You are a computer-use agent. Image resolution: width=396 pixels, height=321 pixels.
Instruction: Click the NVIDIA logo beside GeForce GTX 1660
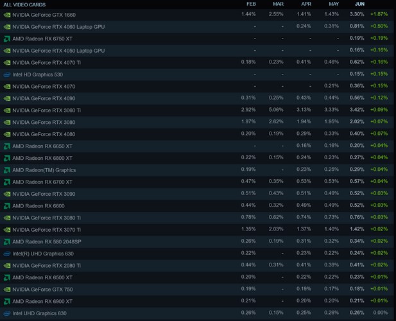[x=7, y=15]
